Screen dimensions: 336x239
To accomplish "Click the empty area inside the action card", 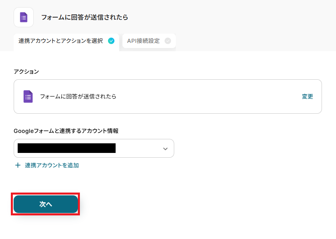I will [209, 96].
